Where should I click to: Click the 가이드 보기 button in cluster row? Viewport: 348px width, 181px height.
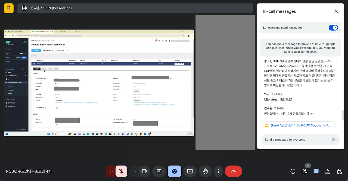[x=179, y=64]
